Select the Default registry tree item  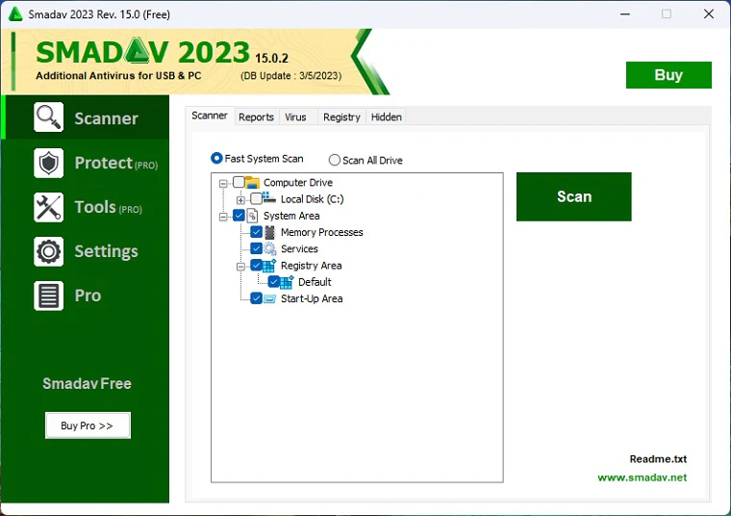pos(314,282)
